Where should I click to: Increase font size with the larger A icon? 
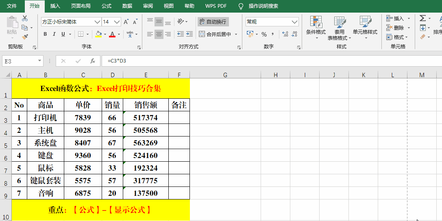126,22
